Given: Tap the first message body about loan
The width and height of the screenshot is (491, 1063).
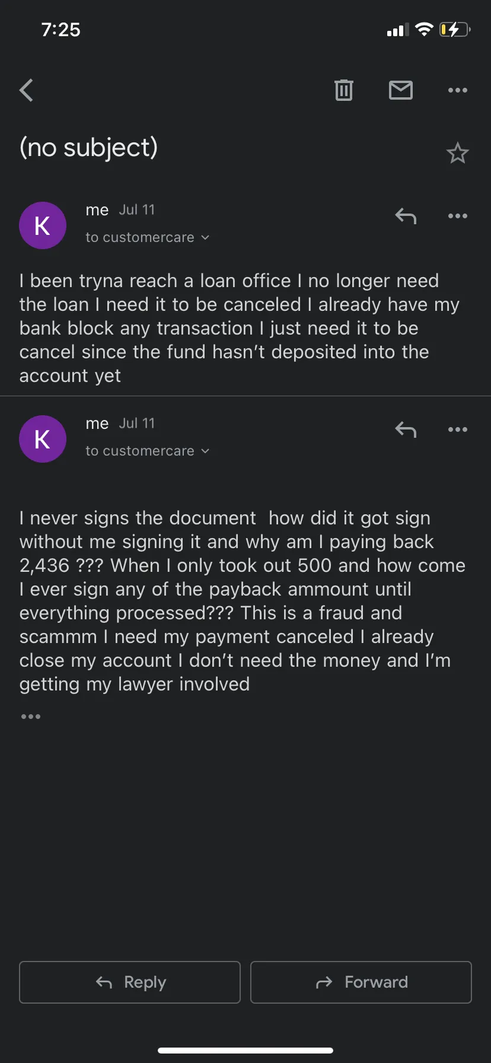Looking at the screenshot, I should pos(240,328).
